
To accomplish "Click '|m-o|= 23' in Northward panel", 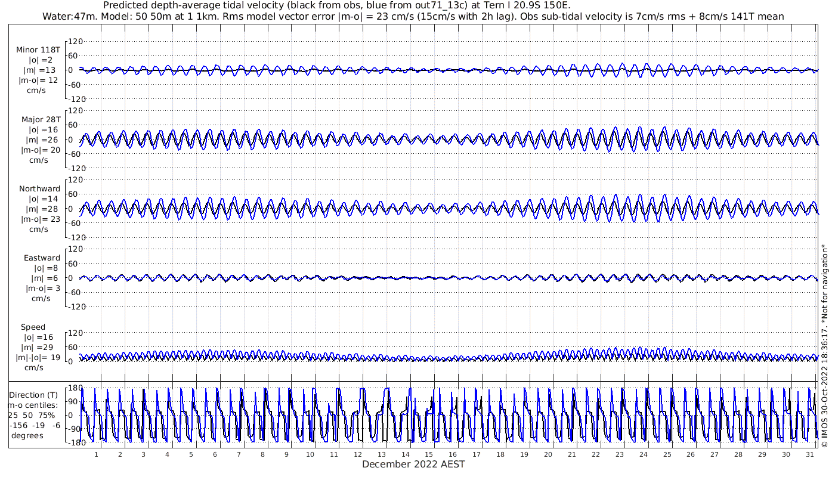I will tap(39, 219).
